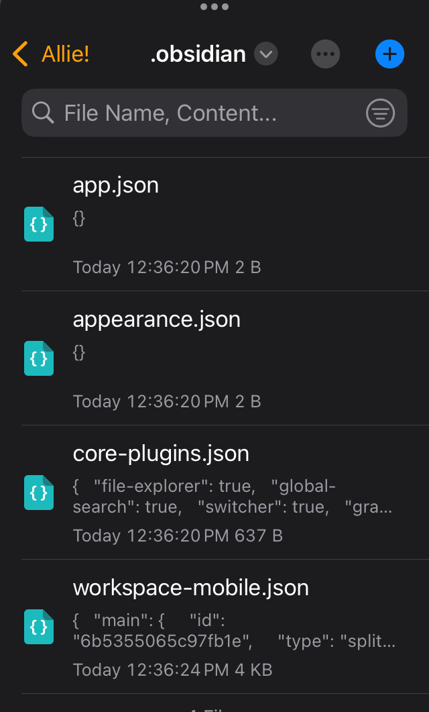Tap the workspace-mobile.json JSON file icon
429x712 pixels.
pos(39,627)
